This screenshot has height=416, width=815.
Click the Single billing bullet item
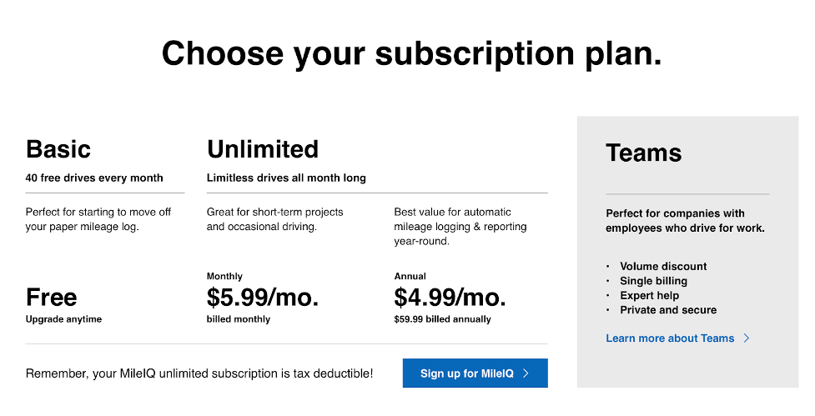[653, 281]
